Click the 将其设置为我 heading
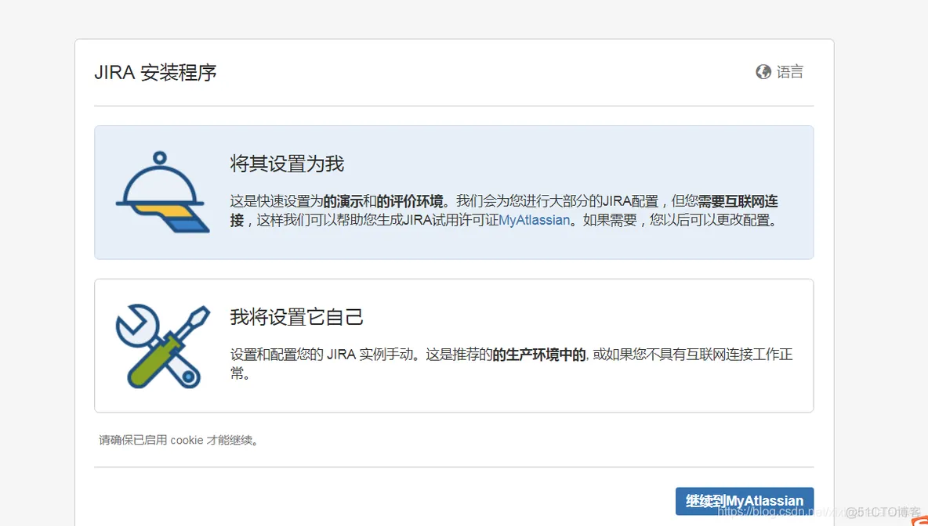The height and width of the screenshot is (526, 928). pyautogui.click(x=287, y=164)
